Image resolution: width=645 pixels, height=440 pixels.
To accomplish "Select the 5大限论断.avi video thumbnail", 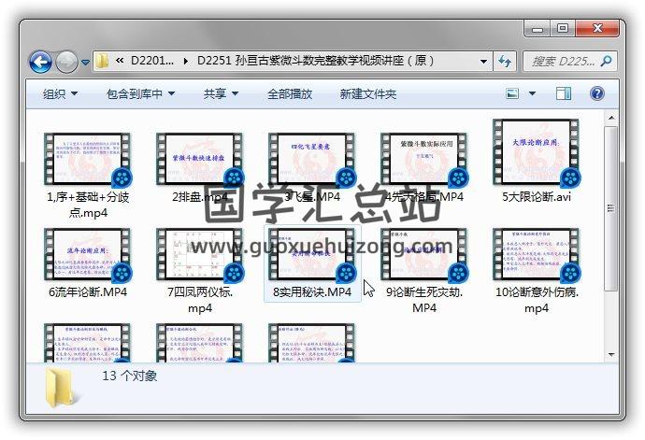I will point(536,153).
